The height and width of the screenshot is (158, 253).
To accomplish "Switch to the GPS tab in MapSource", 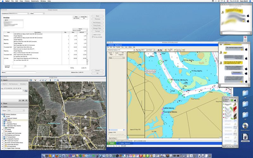I will click(x=123, y=53).
